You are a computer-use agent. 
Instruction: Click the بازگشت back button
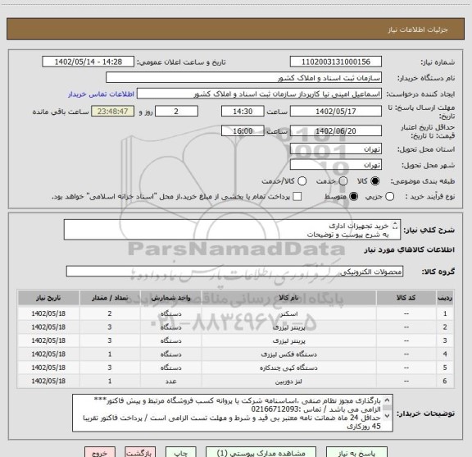point(140,452)
